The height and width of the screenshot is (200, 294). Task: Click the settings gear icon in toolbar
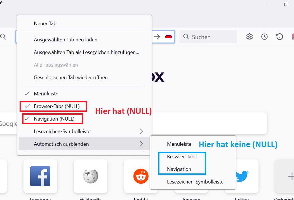249,37
